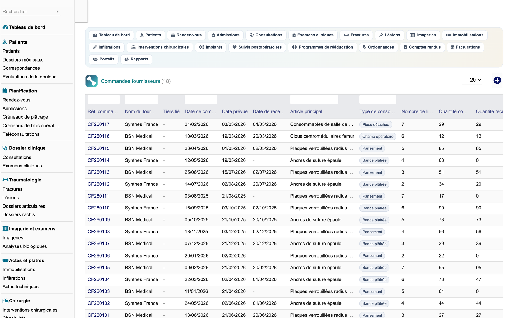
Task: Open the Rendez-vous tab in top bar
Action: (186, 35)
